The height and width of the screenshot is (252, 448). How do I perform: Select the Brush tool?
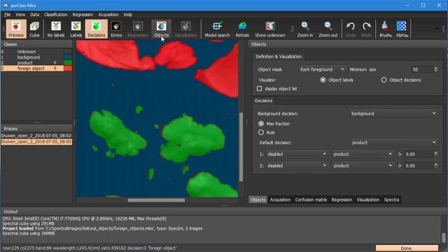(x=385, y=29)
